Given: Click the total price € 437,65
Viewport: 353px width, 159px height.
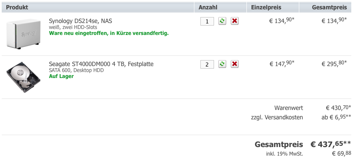Looking at the screenshot, I should pyautogui.click(x=331, y=144).
